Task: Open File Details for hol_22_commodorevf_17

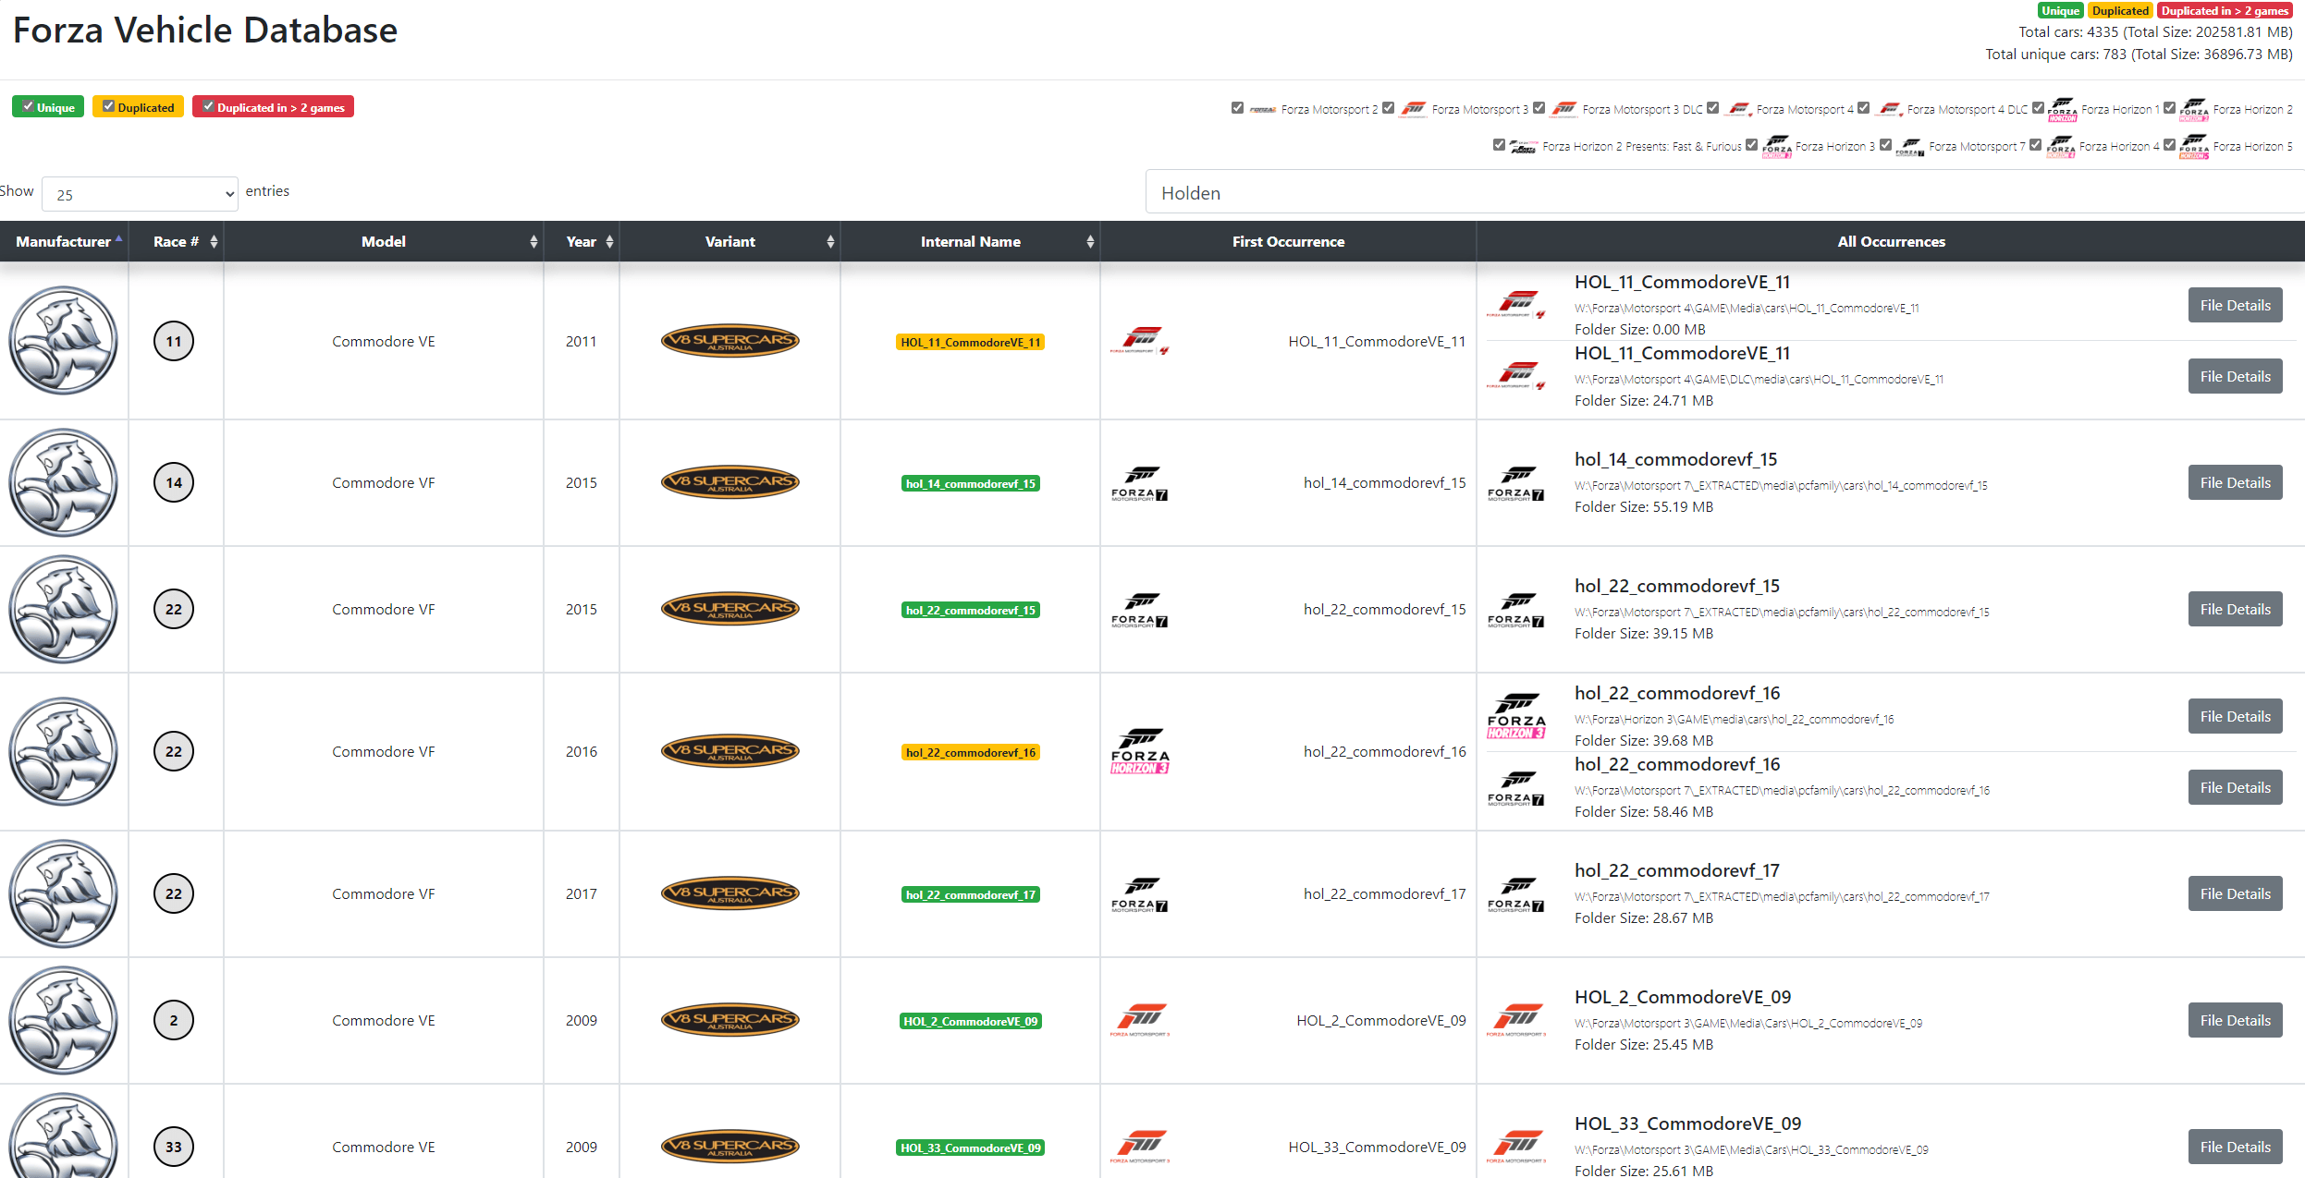Action: pos(2234,893)
